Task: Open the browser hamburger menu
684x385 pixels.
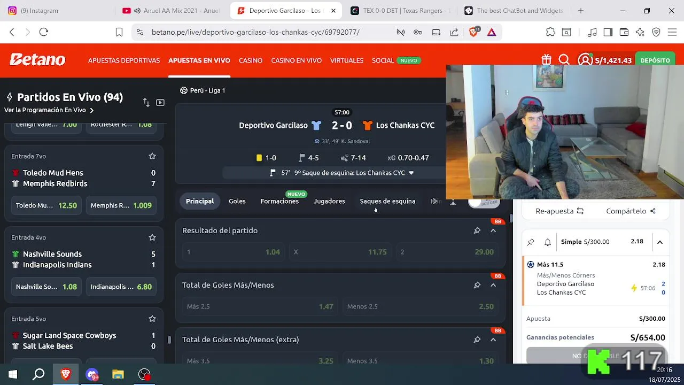Action: pyautogui.click(x=672, y=32)
